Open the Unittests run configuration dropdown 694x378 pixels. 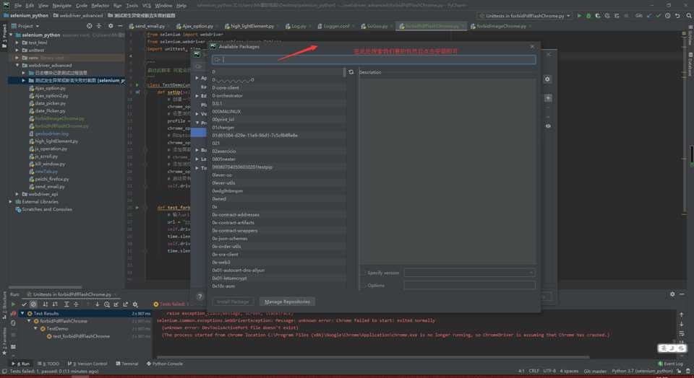[526, 15]
